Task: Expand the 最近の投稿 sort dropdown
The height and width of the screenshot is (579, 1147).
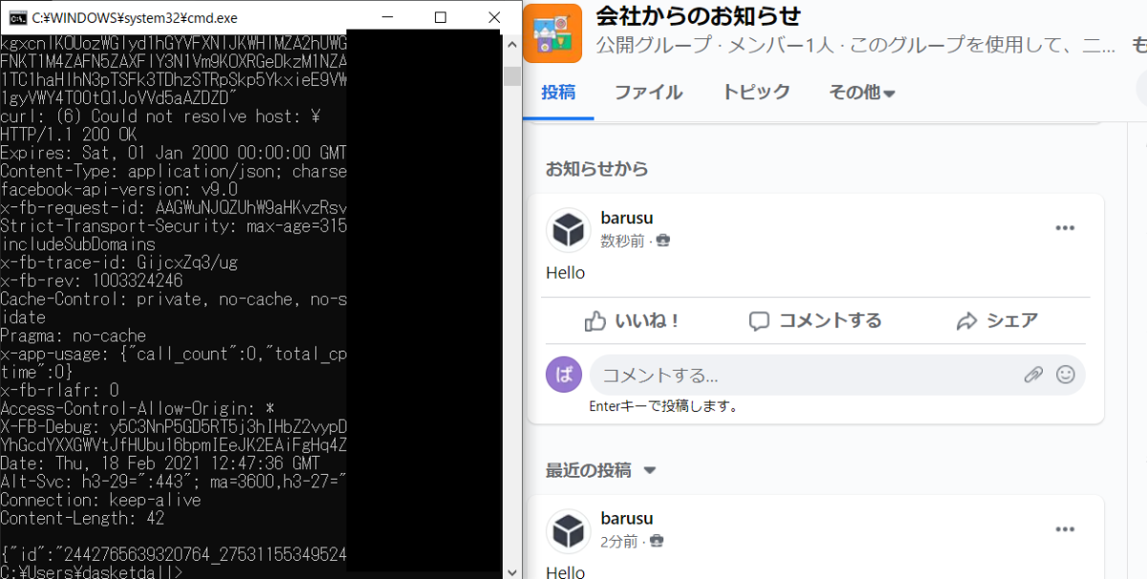Action: (601, 470)
